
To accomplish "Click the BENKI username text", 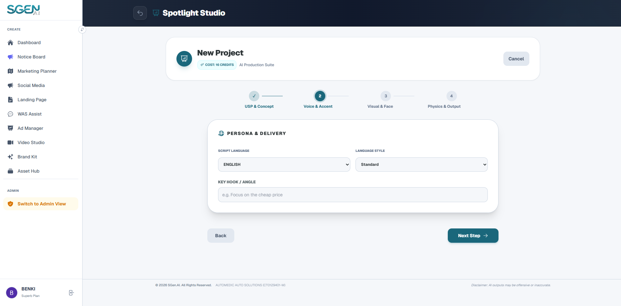I will click(x=28, y=289).
